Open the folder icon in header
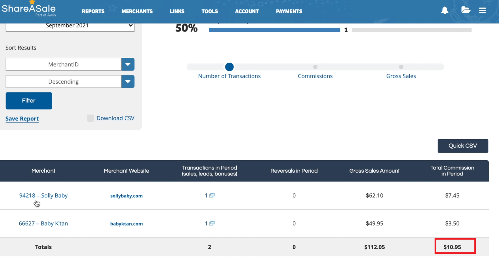This screenshot has width=499, height=270. coord(466,10)
